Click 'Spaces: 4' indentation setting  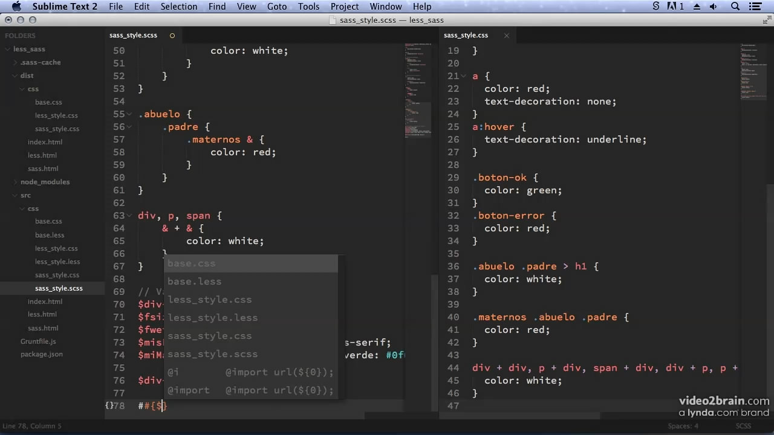pos(683,426)
